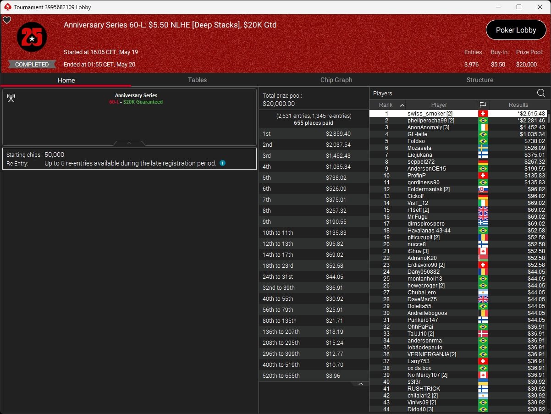Screen dimensions: 551x414
Task: Open the Tables tab
Action: click(x=197, y=80)
